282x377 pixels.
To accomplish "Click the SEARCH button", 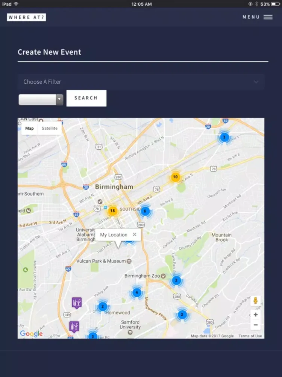I will (86, 98).
